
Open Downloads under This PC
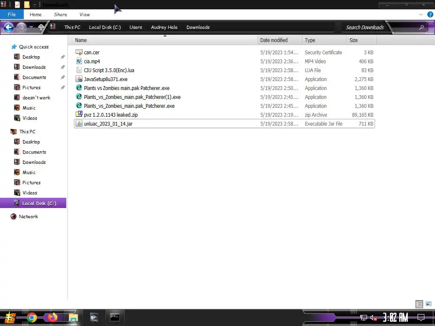tap(34, 162)
